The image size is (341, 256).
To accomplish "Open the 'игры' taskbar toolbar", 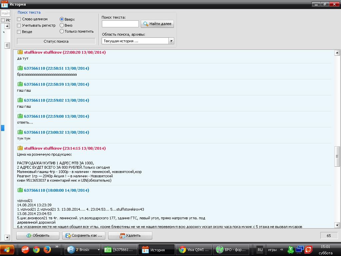I will point(272,250).
